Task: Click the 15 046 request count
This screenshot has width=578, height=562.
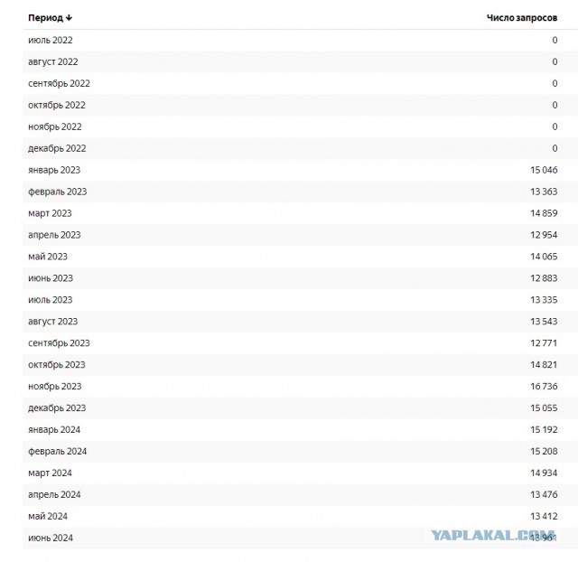Action: [x=544, y=170]
